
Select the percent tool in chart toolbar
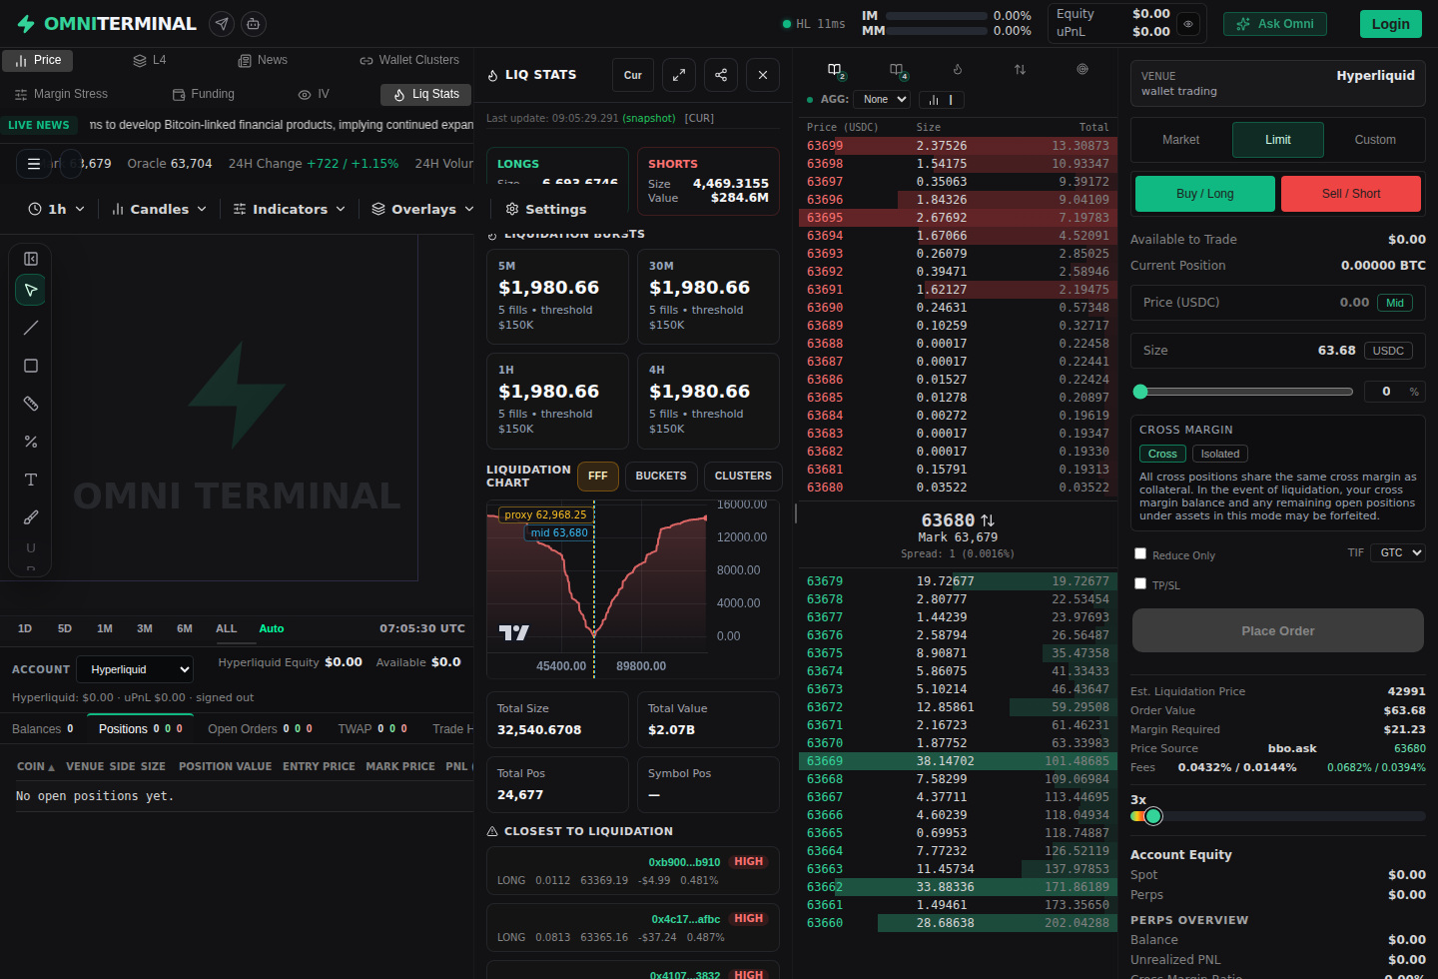click(x=31, y=442)
